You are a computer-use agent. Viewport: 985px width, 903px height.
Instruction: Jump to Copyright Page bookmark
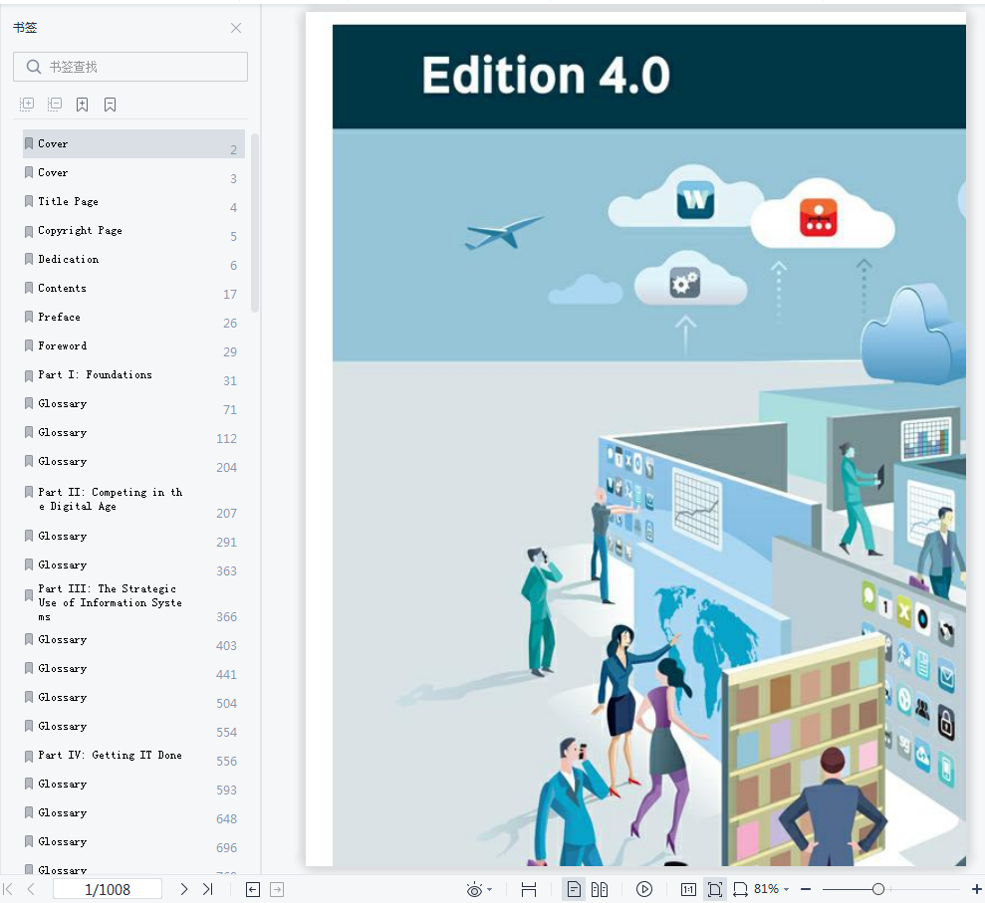tap(133, 230)
